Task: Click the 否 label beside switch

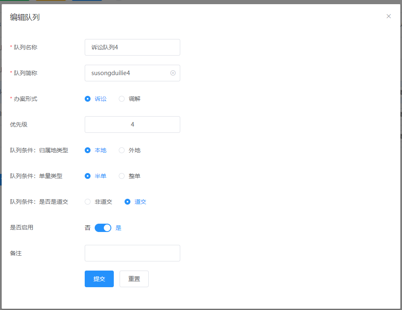Action: [x=88, y=228]
